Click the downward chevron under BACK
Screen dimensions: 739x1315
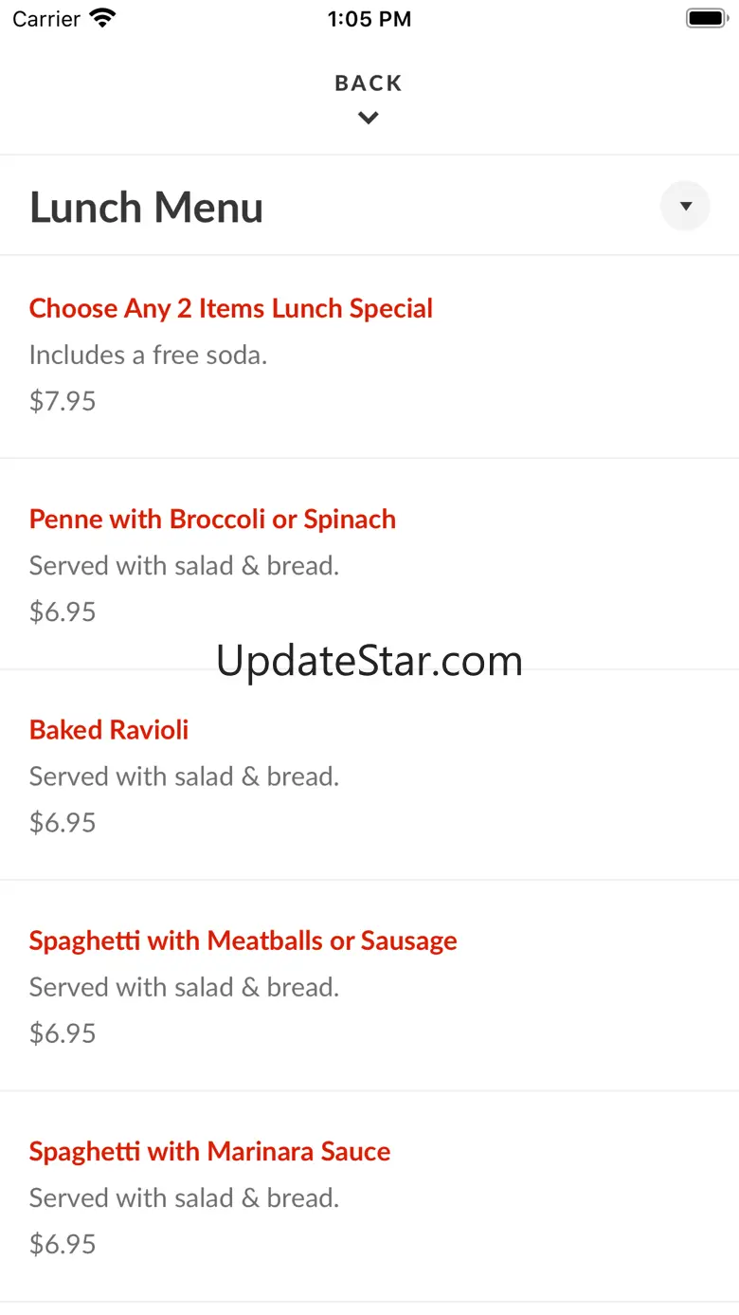click(x=369, y=119)
